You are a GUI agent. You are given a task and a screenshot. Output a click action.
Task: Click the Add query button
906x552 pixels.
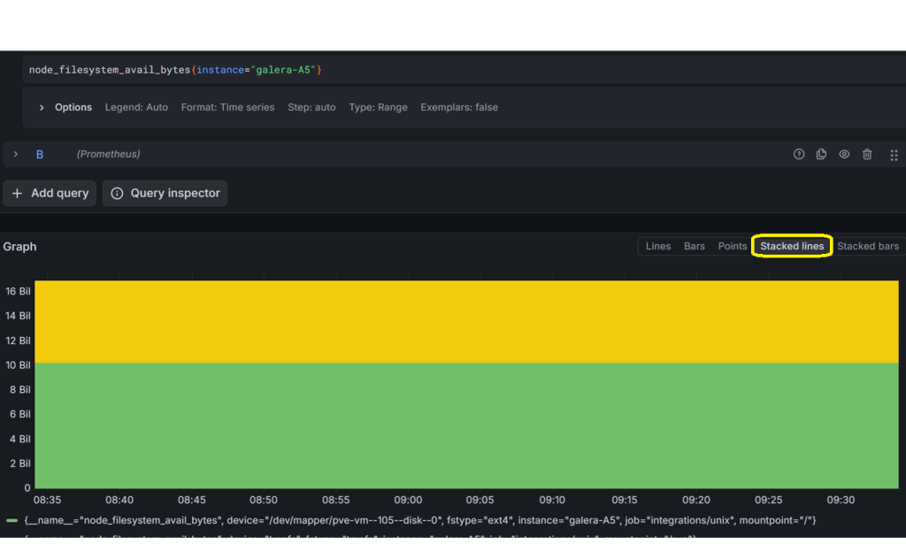click(50, 193)
